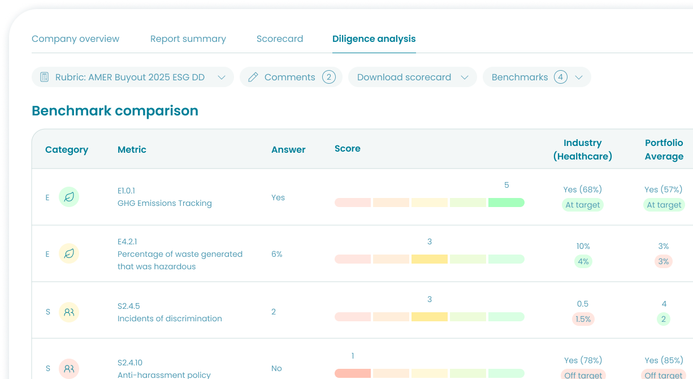Click the At target badge under Yes (68%)
The image size is (693, 379).
[x=583, y=205]
